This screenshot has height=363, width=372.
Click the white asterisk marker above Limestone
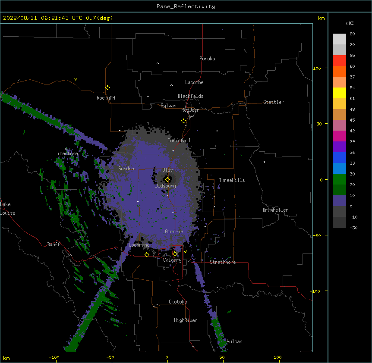[66, 149]
